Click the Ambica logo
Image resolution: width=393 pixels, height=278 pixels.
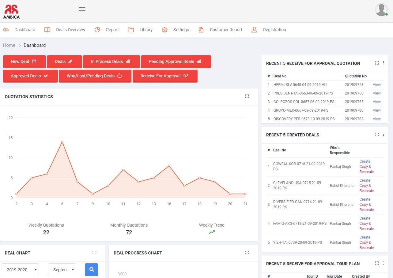(11, 12)
